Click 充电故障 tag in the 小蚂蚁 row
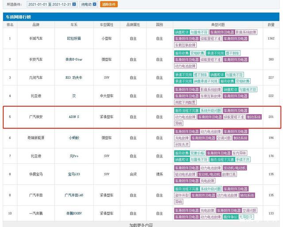Viewport: 283px width, 227px height. point(182,138)
